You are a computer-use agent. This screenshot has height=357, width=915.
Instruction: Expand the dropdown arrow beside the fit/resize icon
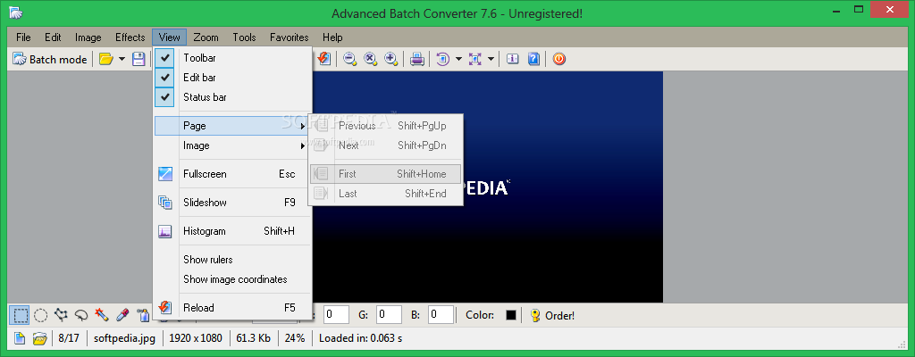coord(491,59)
